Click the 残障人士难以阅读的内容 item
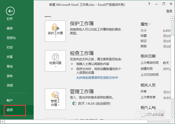The image size is (175, 124). click(93, 64)
